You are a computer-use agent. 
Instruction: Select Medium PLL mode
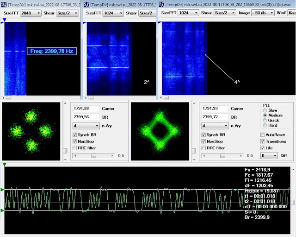click(x=265, y=115)
